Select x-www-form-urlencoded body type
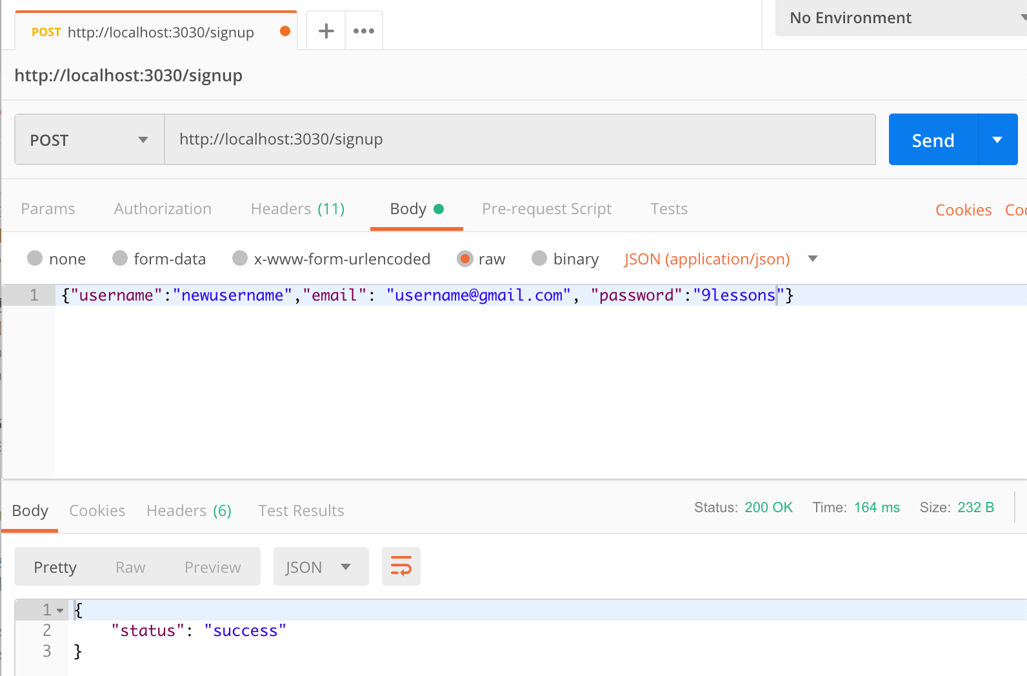 click(240, 259)
